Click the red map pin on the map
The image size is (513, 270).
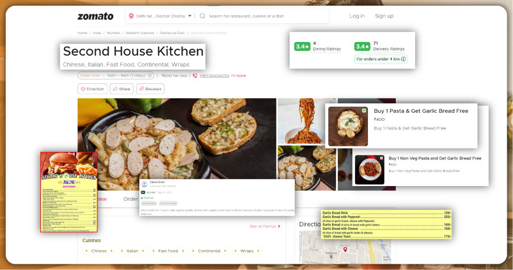pos(345,248)
